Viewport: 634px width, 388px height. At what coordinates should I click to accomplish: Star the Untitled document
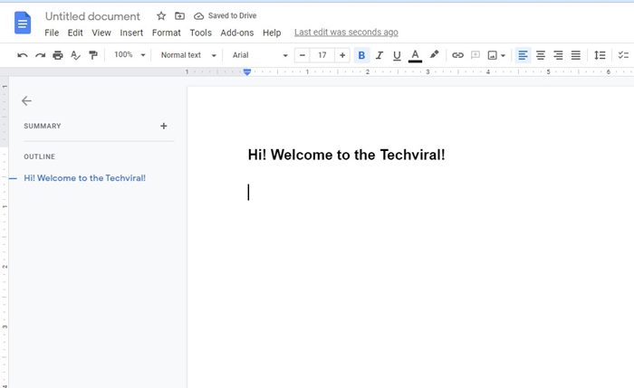(x=161, y=15)
